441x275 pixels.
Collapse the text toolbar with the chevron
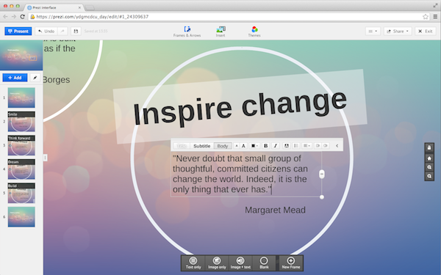click(337, 146)
